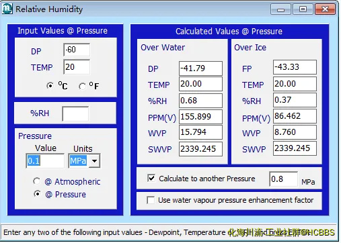Choose the @ Atmospheric pressure option
The image size is (341, 243).
point(37,181)
